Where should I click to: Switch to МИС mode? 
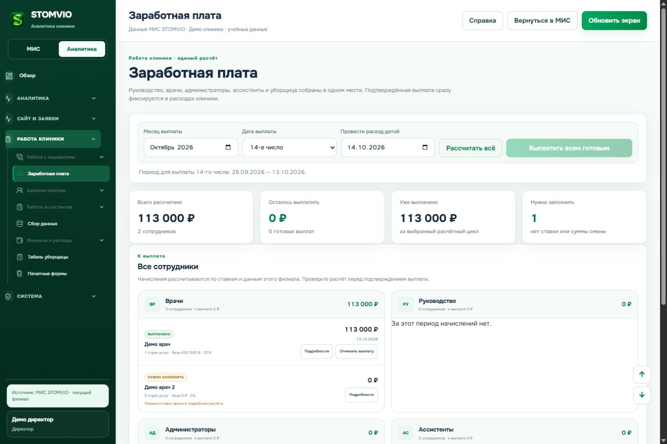click(33, 49)
